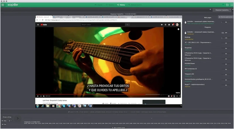Click YouTube upload video camera icon
The image size is (234, 129).
162,25
